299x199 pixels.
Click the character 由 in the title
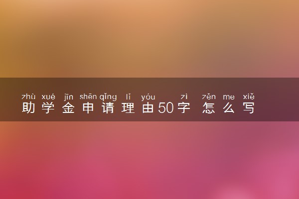148,107
